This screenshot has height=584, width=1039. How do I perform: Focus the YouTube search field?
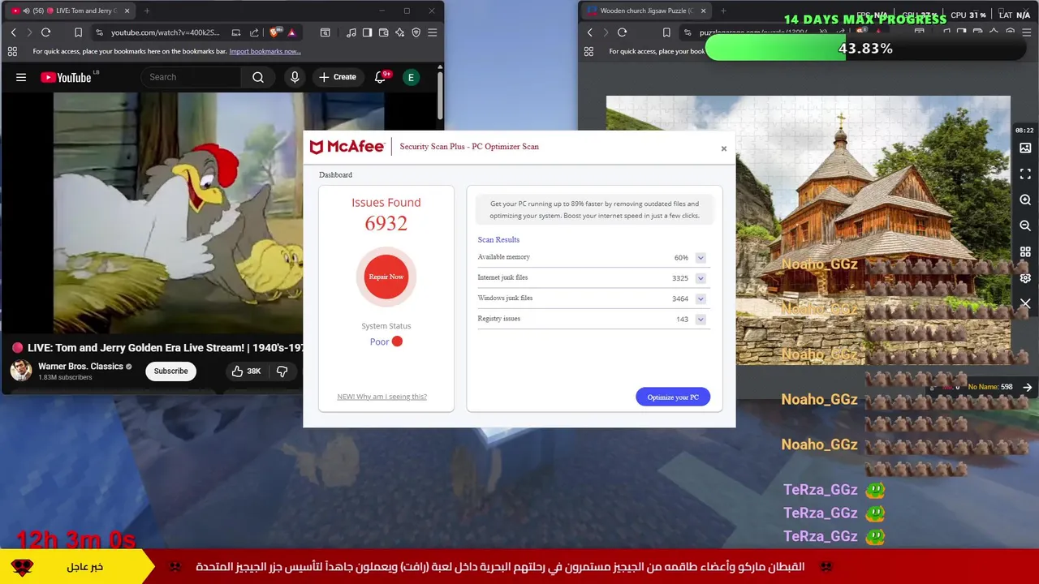191,77
